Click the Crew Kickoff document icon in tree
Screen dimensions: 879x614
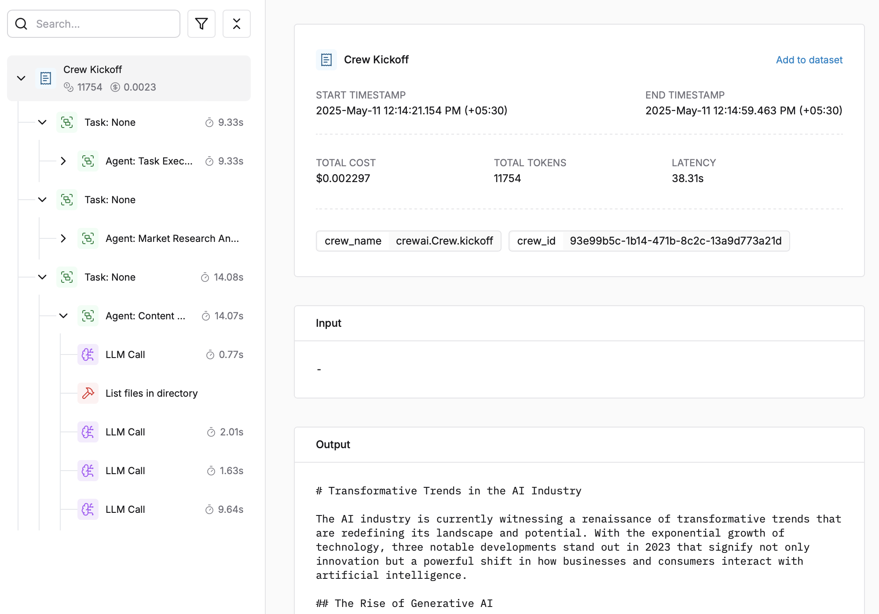click(x=46, y=78)
